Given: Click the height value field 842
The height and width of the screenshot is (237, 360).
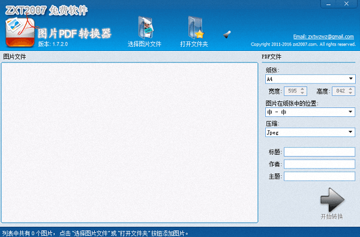Looking at the screenshot, I should click(340, 91).
